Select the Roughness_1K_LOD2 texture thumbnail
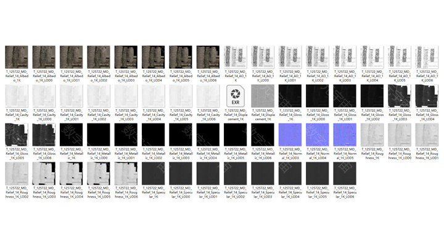Image resolution: width=444 pixels, height=250 pixels. 17,173
